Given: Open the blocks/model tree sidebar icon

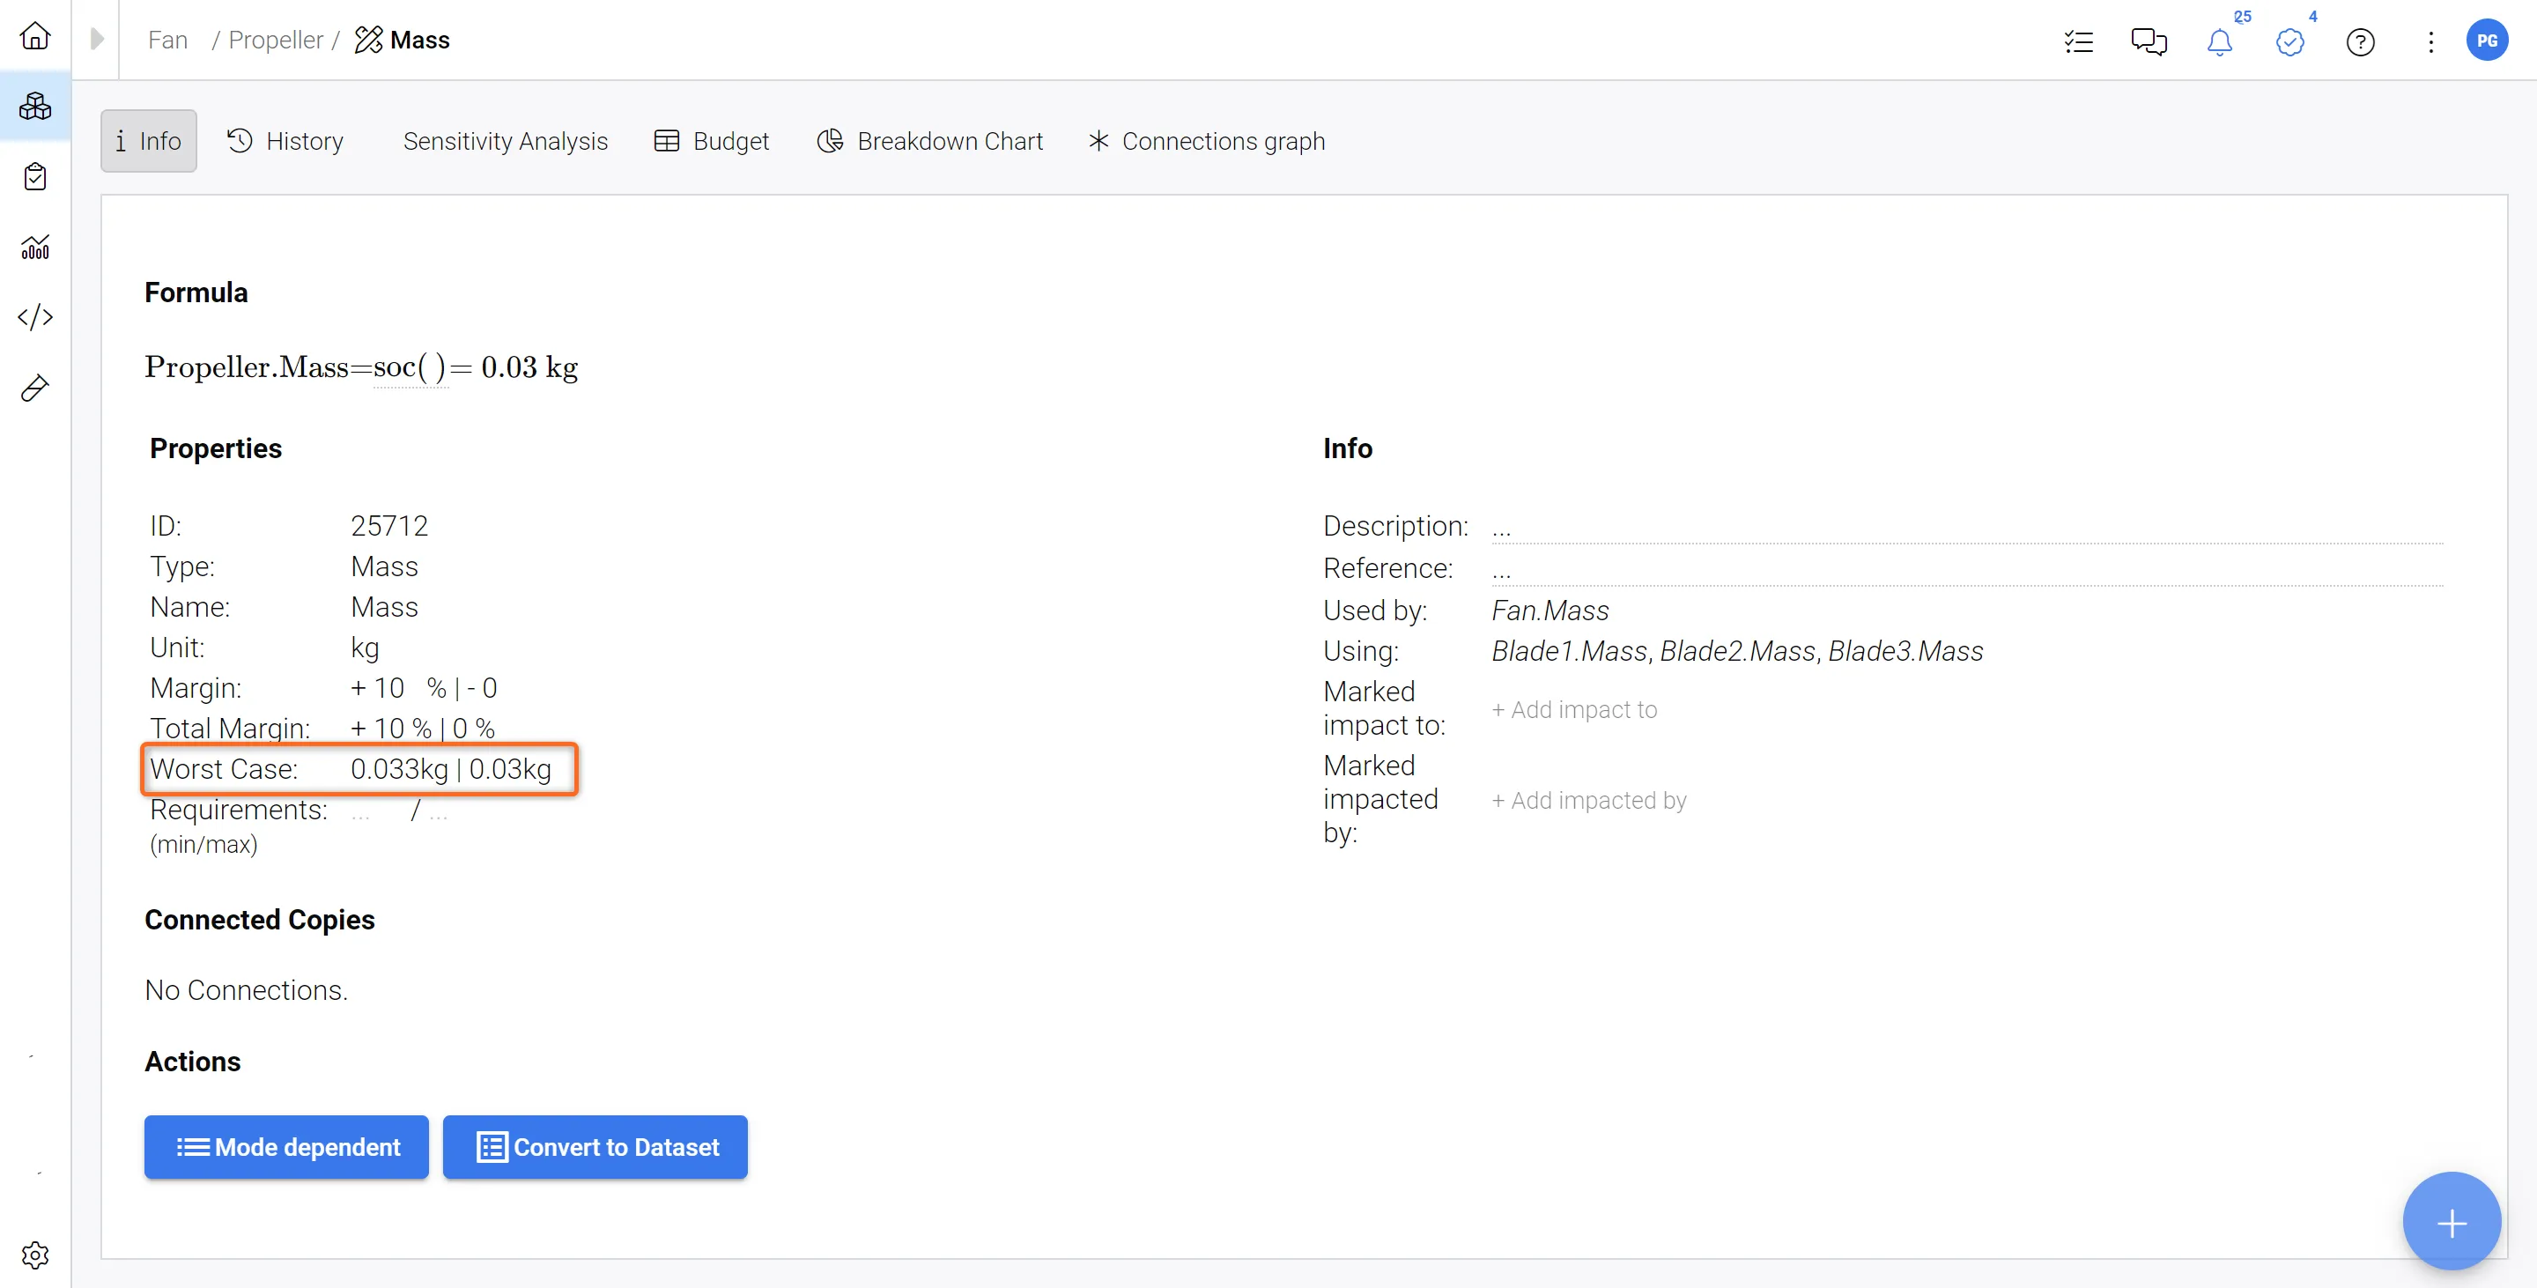Looking at the screenshot, I should click(x=35, y=107).
